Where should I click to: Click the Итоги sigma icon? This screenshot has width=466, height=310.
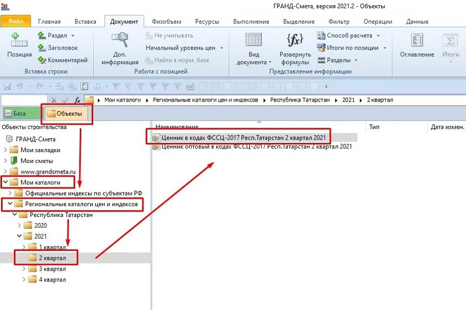click(450, 40)
